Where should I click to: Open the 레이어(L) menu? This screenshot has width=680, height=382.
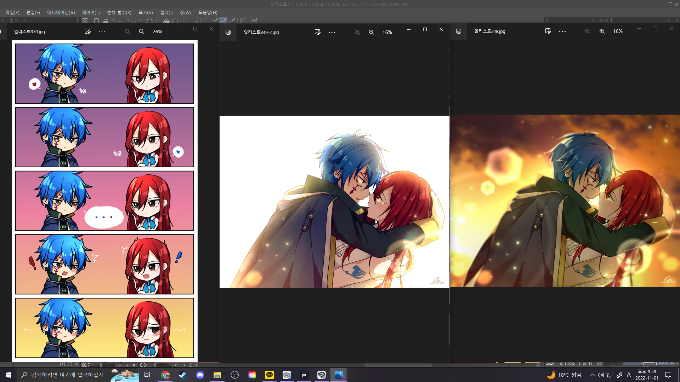click(91, 12)
